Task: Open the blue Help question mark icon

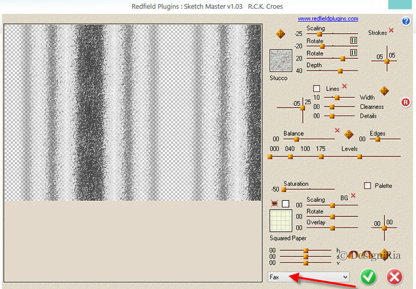Action: point(406,22)
